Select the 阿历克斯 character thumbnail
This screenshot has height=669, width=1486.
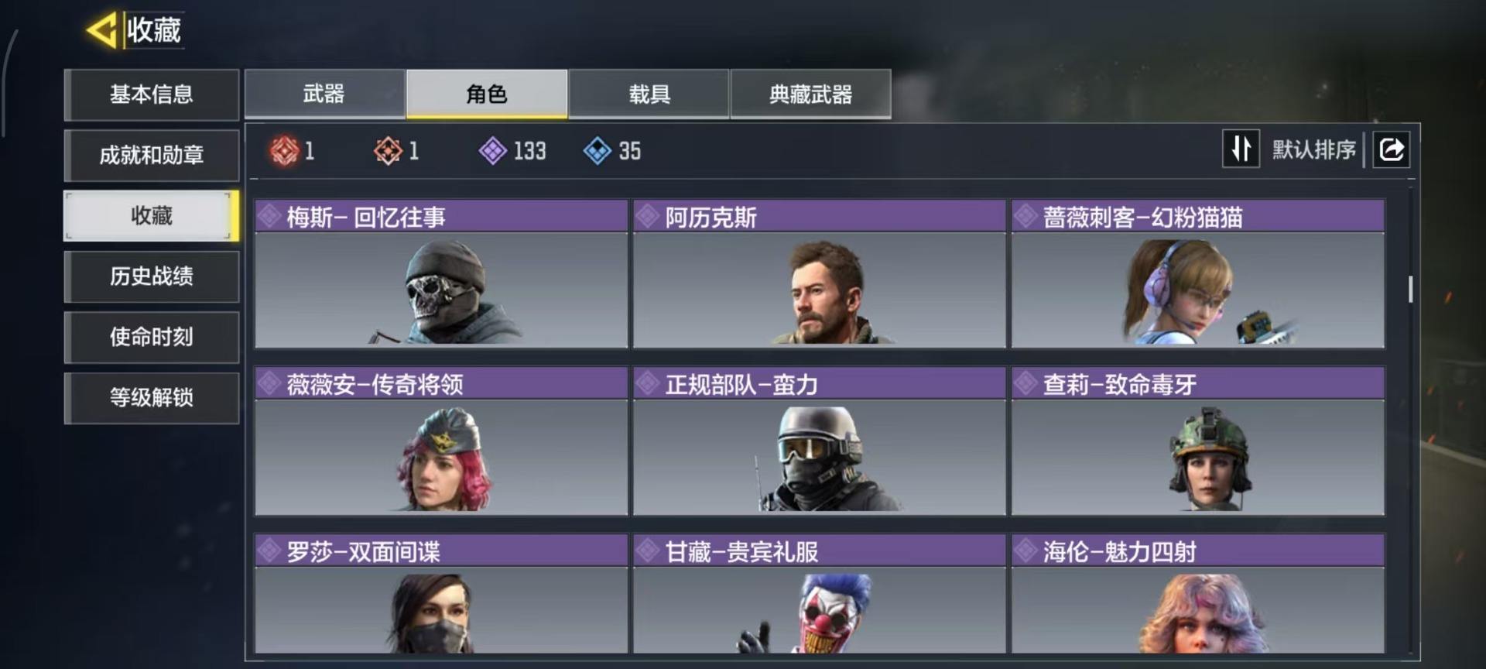[x=820, y=290]
